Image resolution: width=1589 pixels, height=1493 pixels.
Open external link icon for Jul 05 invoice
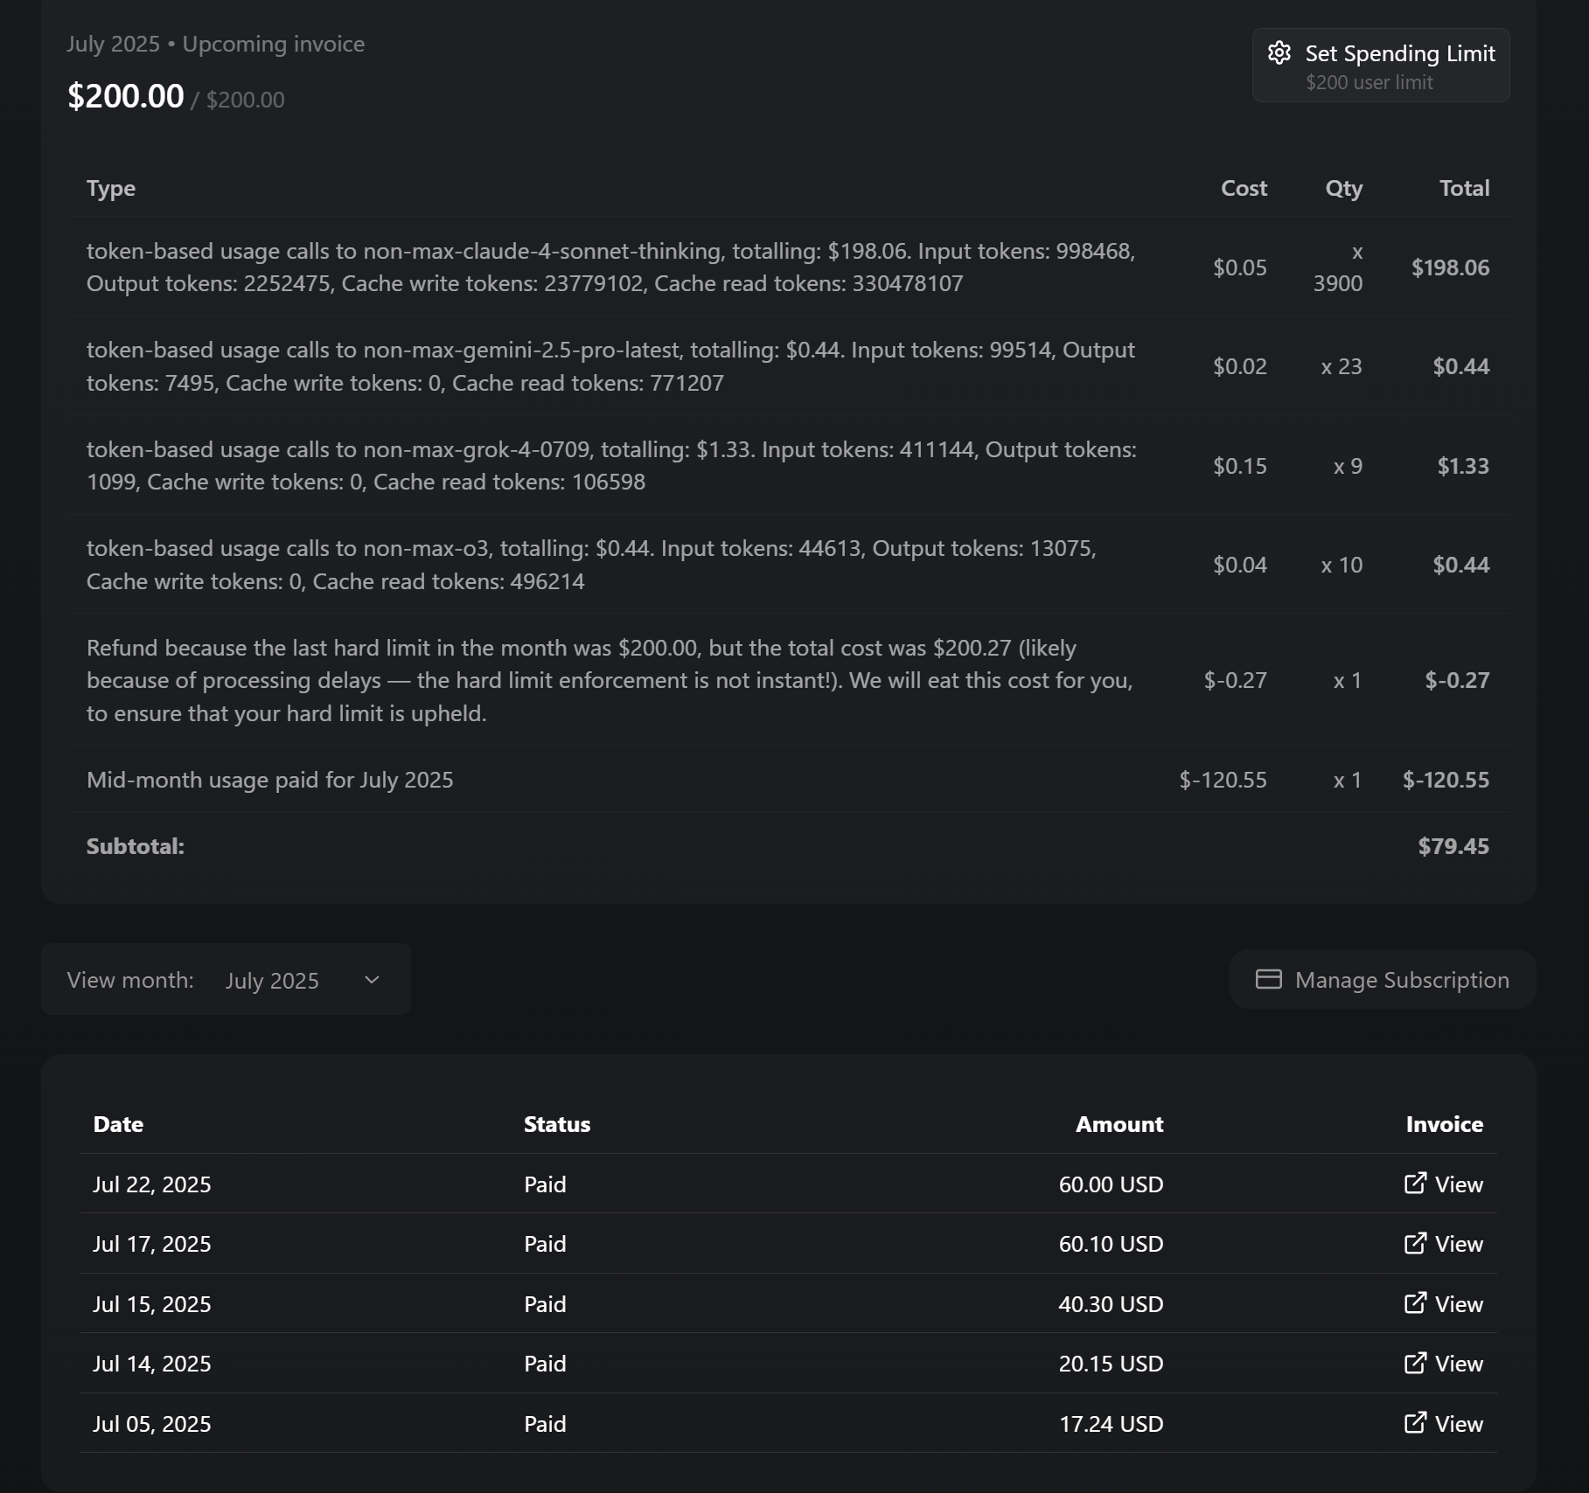[x=1415, y=1423]
